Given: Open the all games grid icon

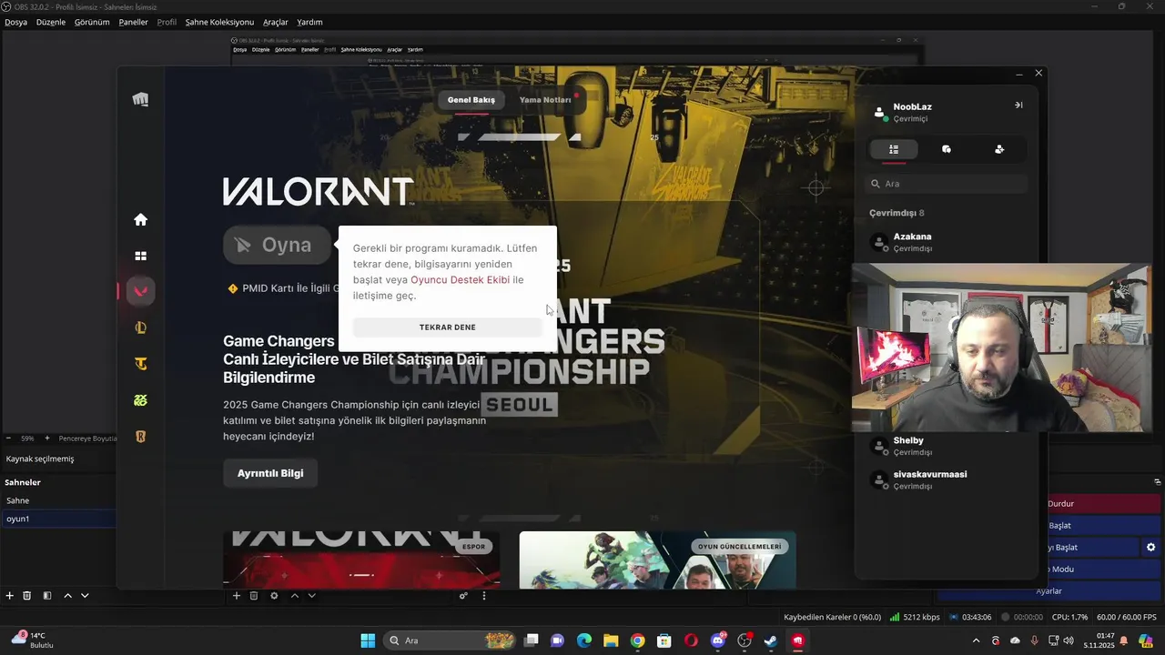Looking at the screenshot, I should click(x=140, y=257).
